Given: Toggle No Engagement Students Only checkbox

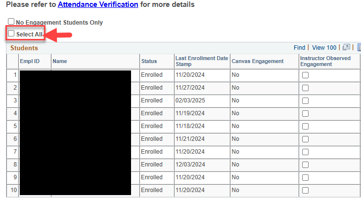Looking at the screenshot, I should (11, 22).
